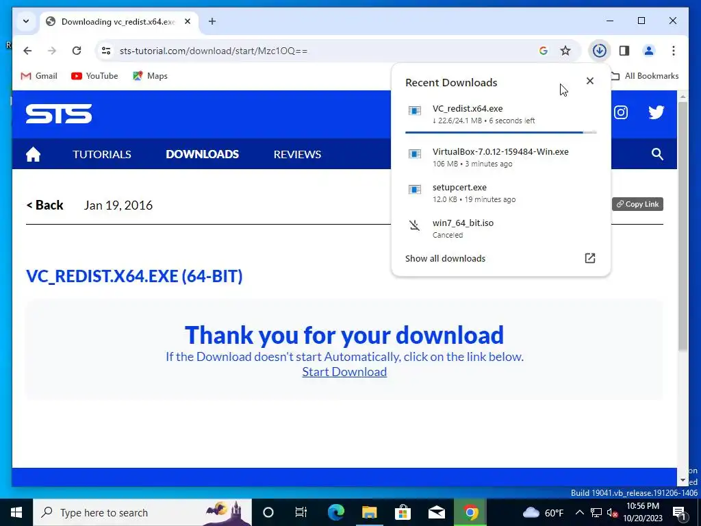Open Maps bookmark
This screenshot has width=701, height=526.
click(150, 76)
